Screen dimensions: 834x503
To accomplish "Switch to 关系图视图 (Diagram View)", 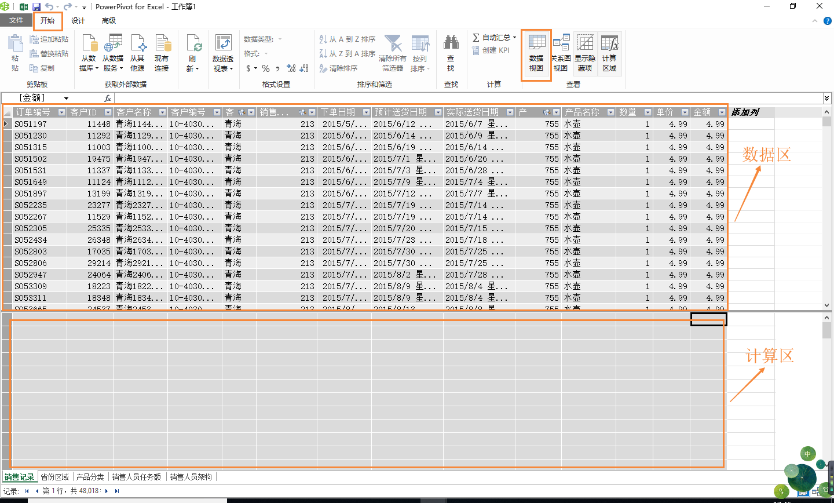I will pyautogui.click(x=561, y=53).
